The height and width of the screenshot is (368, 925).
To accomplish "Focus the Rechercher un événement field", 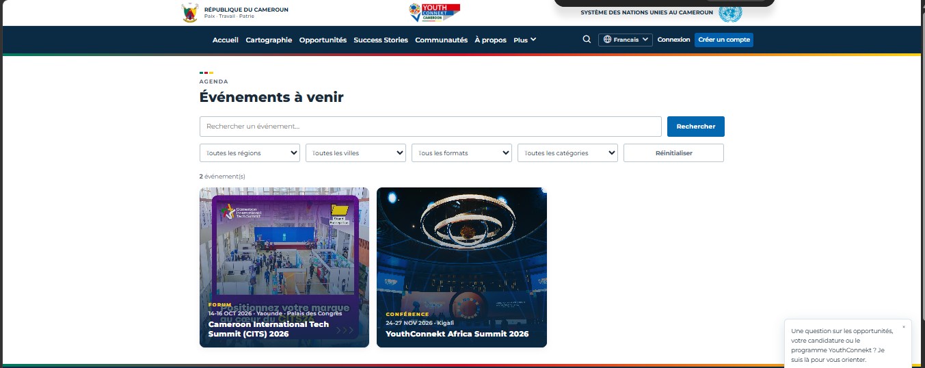I will (x=431, y=127).
